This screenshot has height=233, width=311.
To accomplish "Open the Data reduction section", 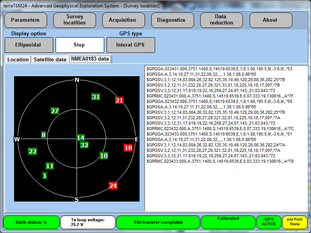I will point(222,20).
